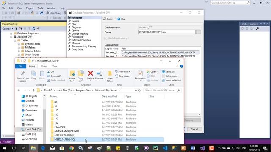The image size is (271, 152).
Task: Open Microsoft Edge from the taskbar
Action: click(43, 148)
